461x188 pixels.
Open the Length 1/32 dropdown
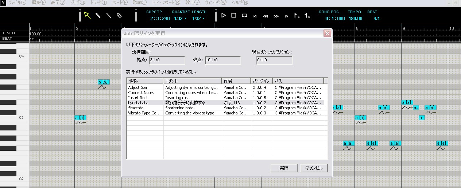pos(198,18)
